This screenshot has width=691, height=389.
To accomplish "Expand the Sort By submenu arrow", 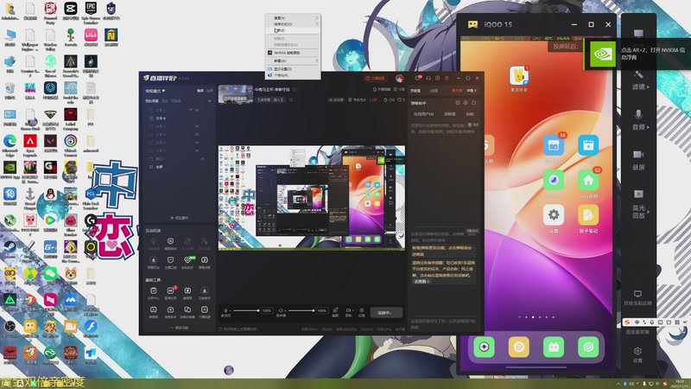I will (317, 23).
